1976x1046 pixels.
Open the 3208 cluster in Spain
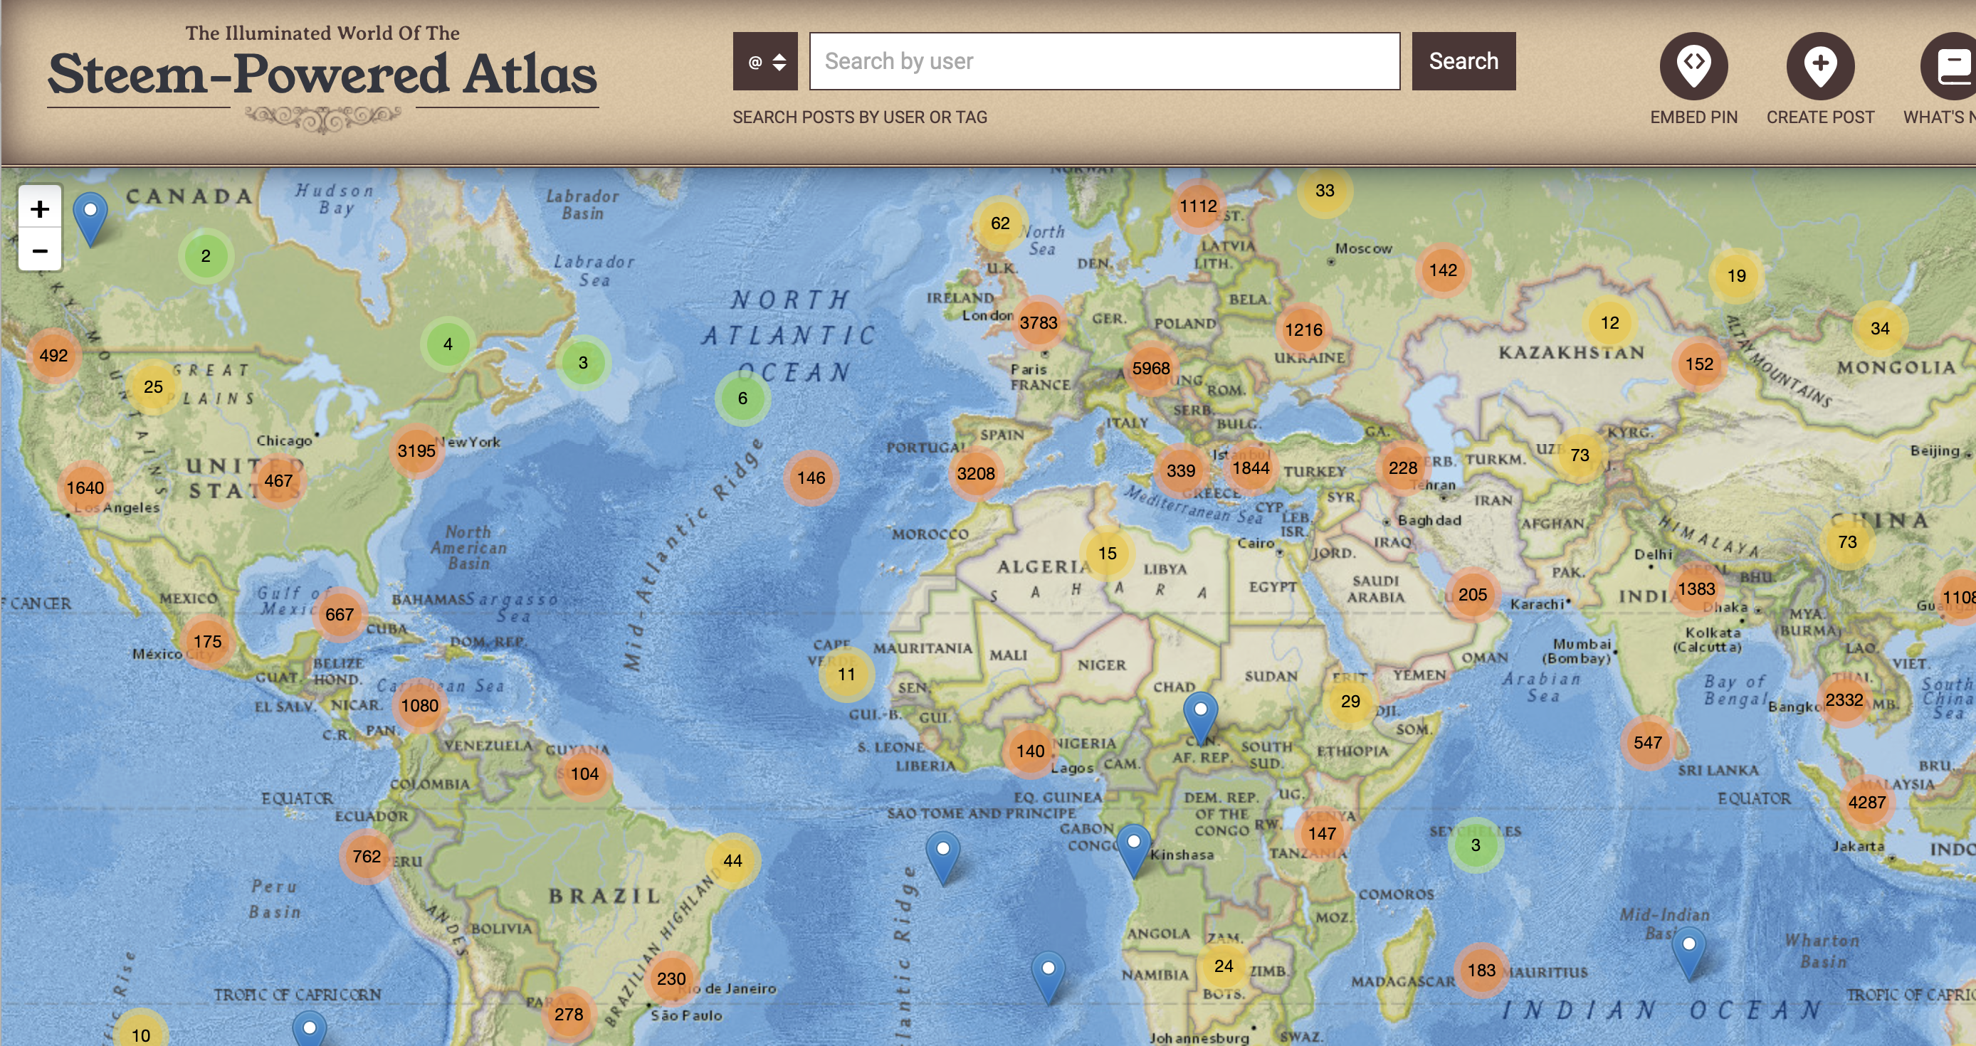976,474
